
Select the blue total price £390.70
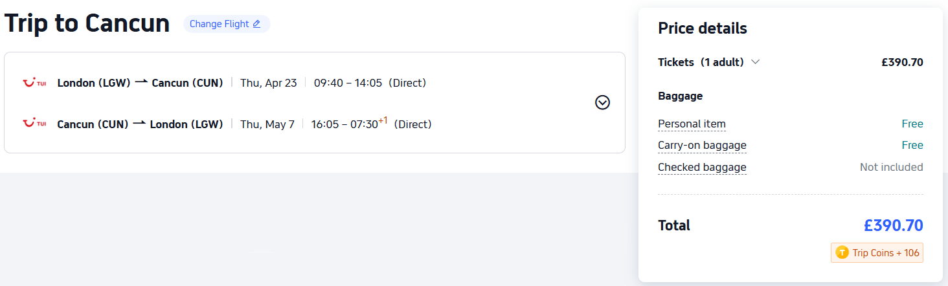click(x=893, y=225)
